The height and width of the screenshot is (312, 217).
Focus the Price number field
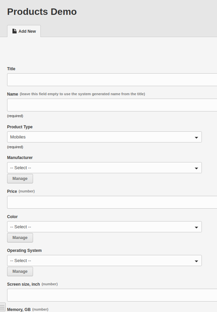tap(112, 202)
